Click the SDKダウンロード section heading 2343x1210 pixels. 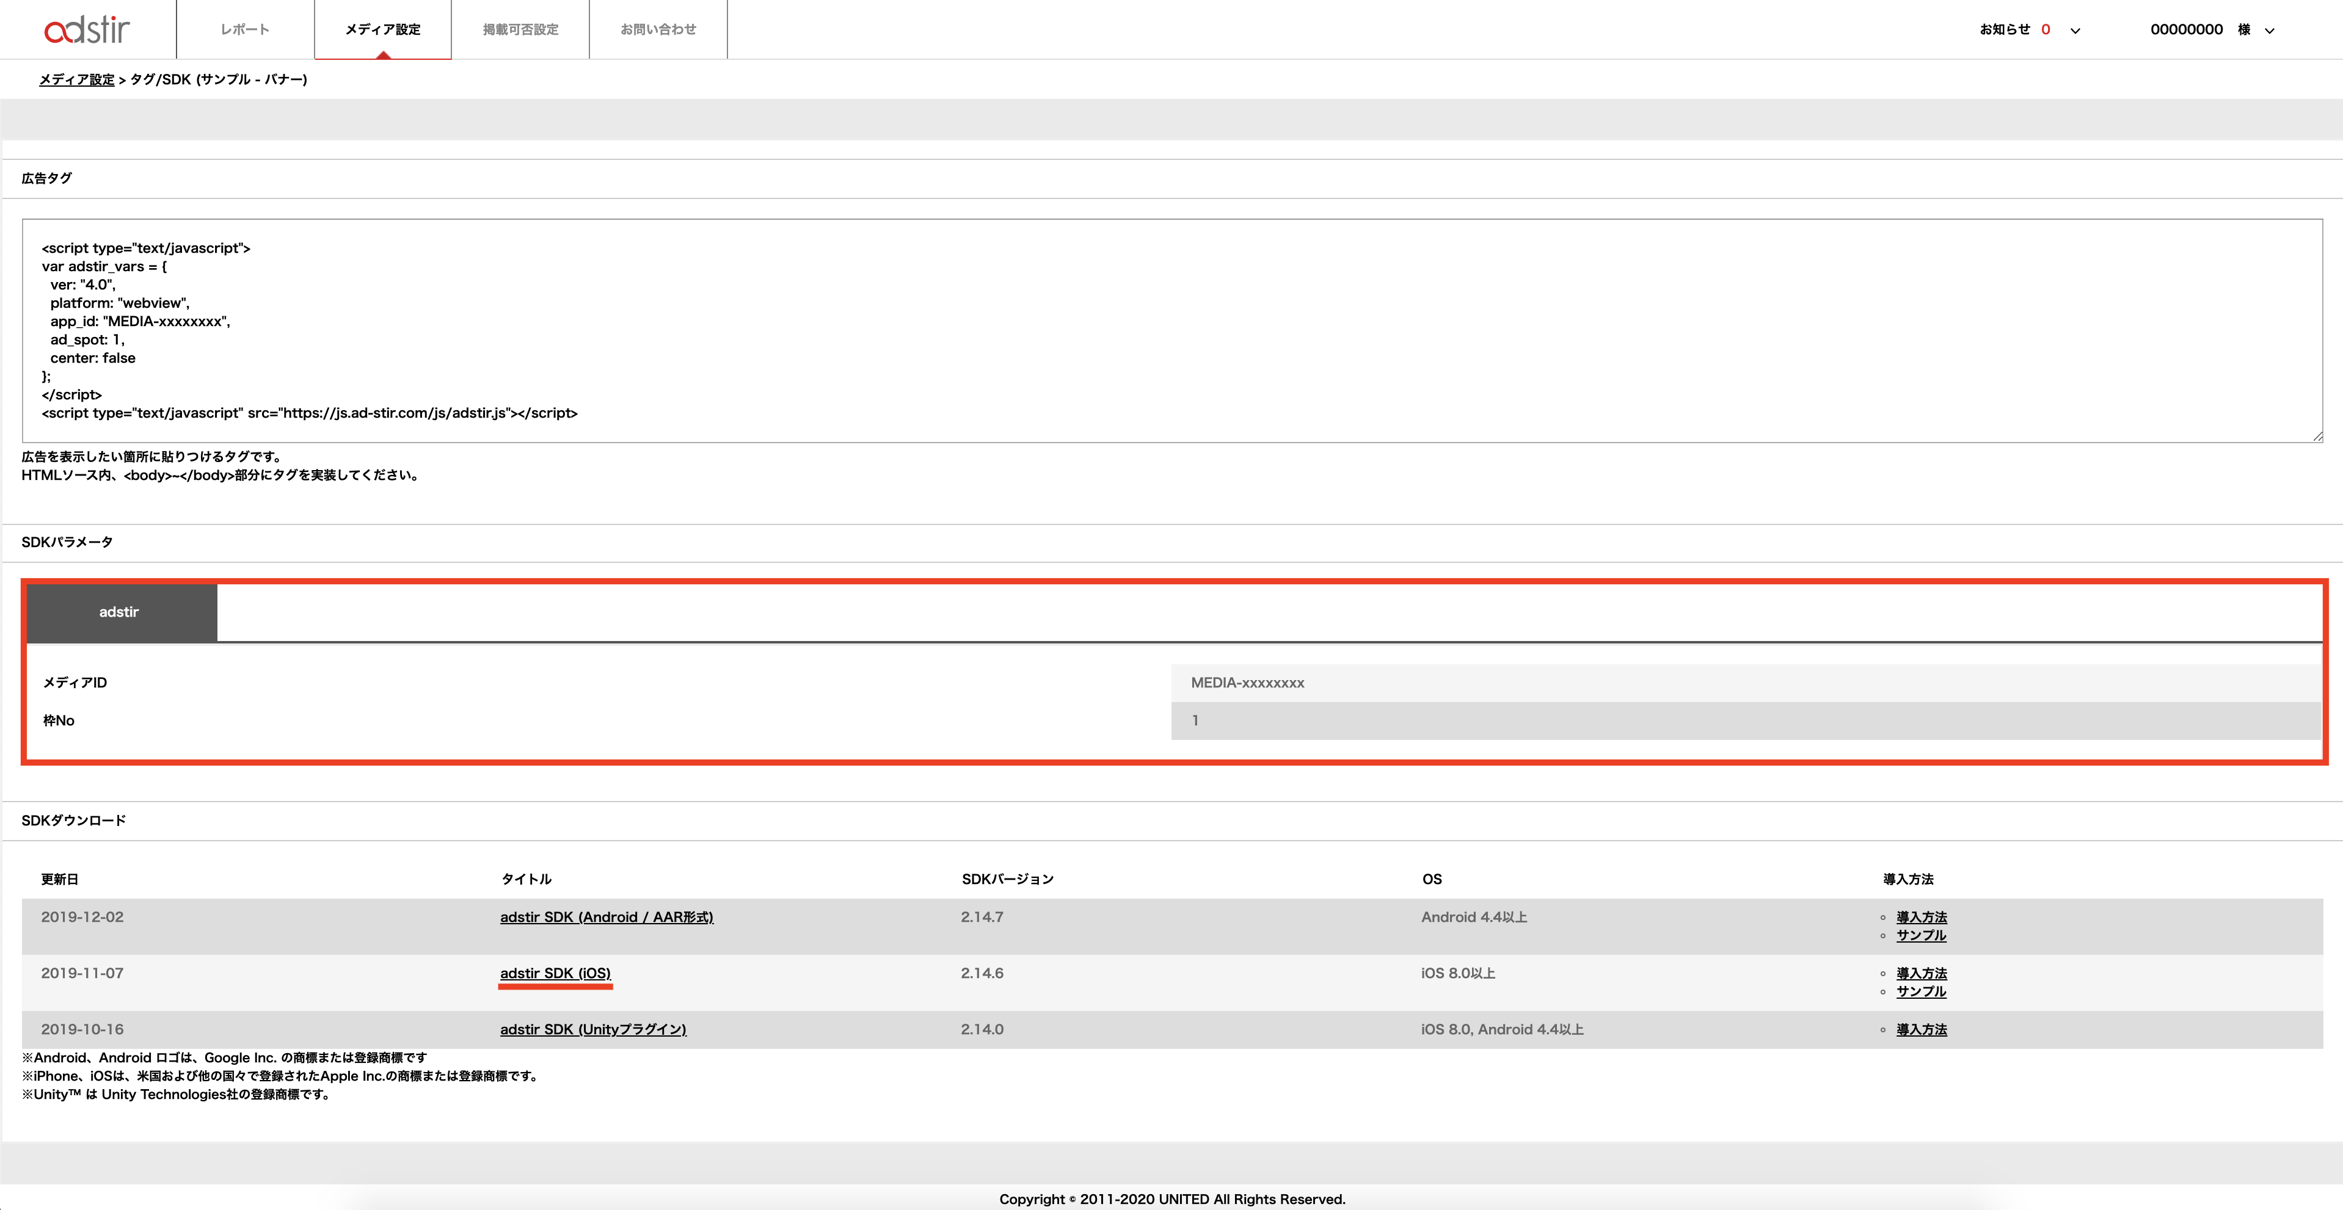pyautogui.click(x=73, y=821)
